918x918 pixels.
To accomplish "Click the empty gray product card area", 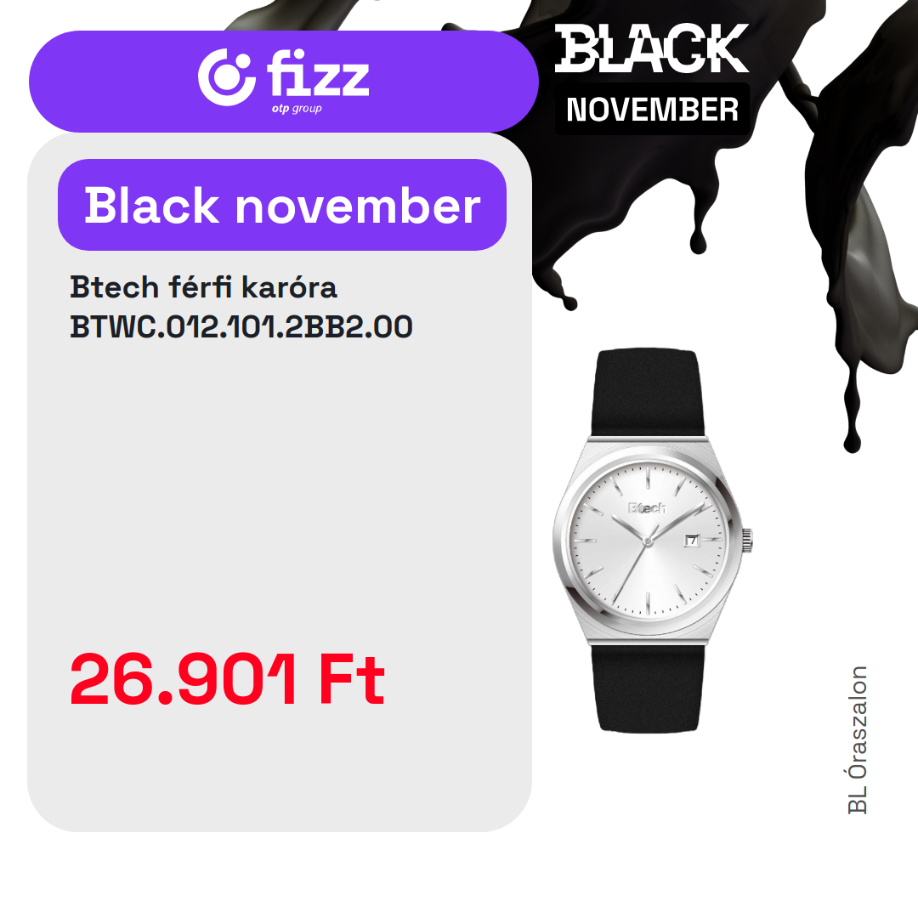I will [x=280, y=476].
